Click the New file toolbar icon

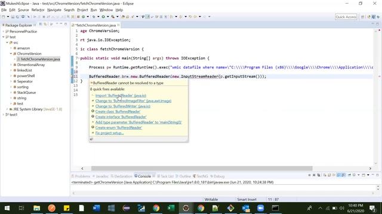click(4, 17)
